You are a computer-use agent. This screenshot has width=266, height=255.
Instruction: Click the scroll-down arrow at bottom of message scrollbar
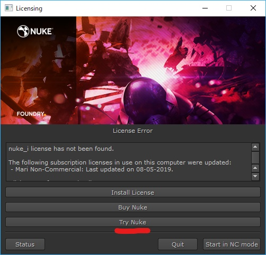tap(255, 176)
